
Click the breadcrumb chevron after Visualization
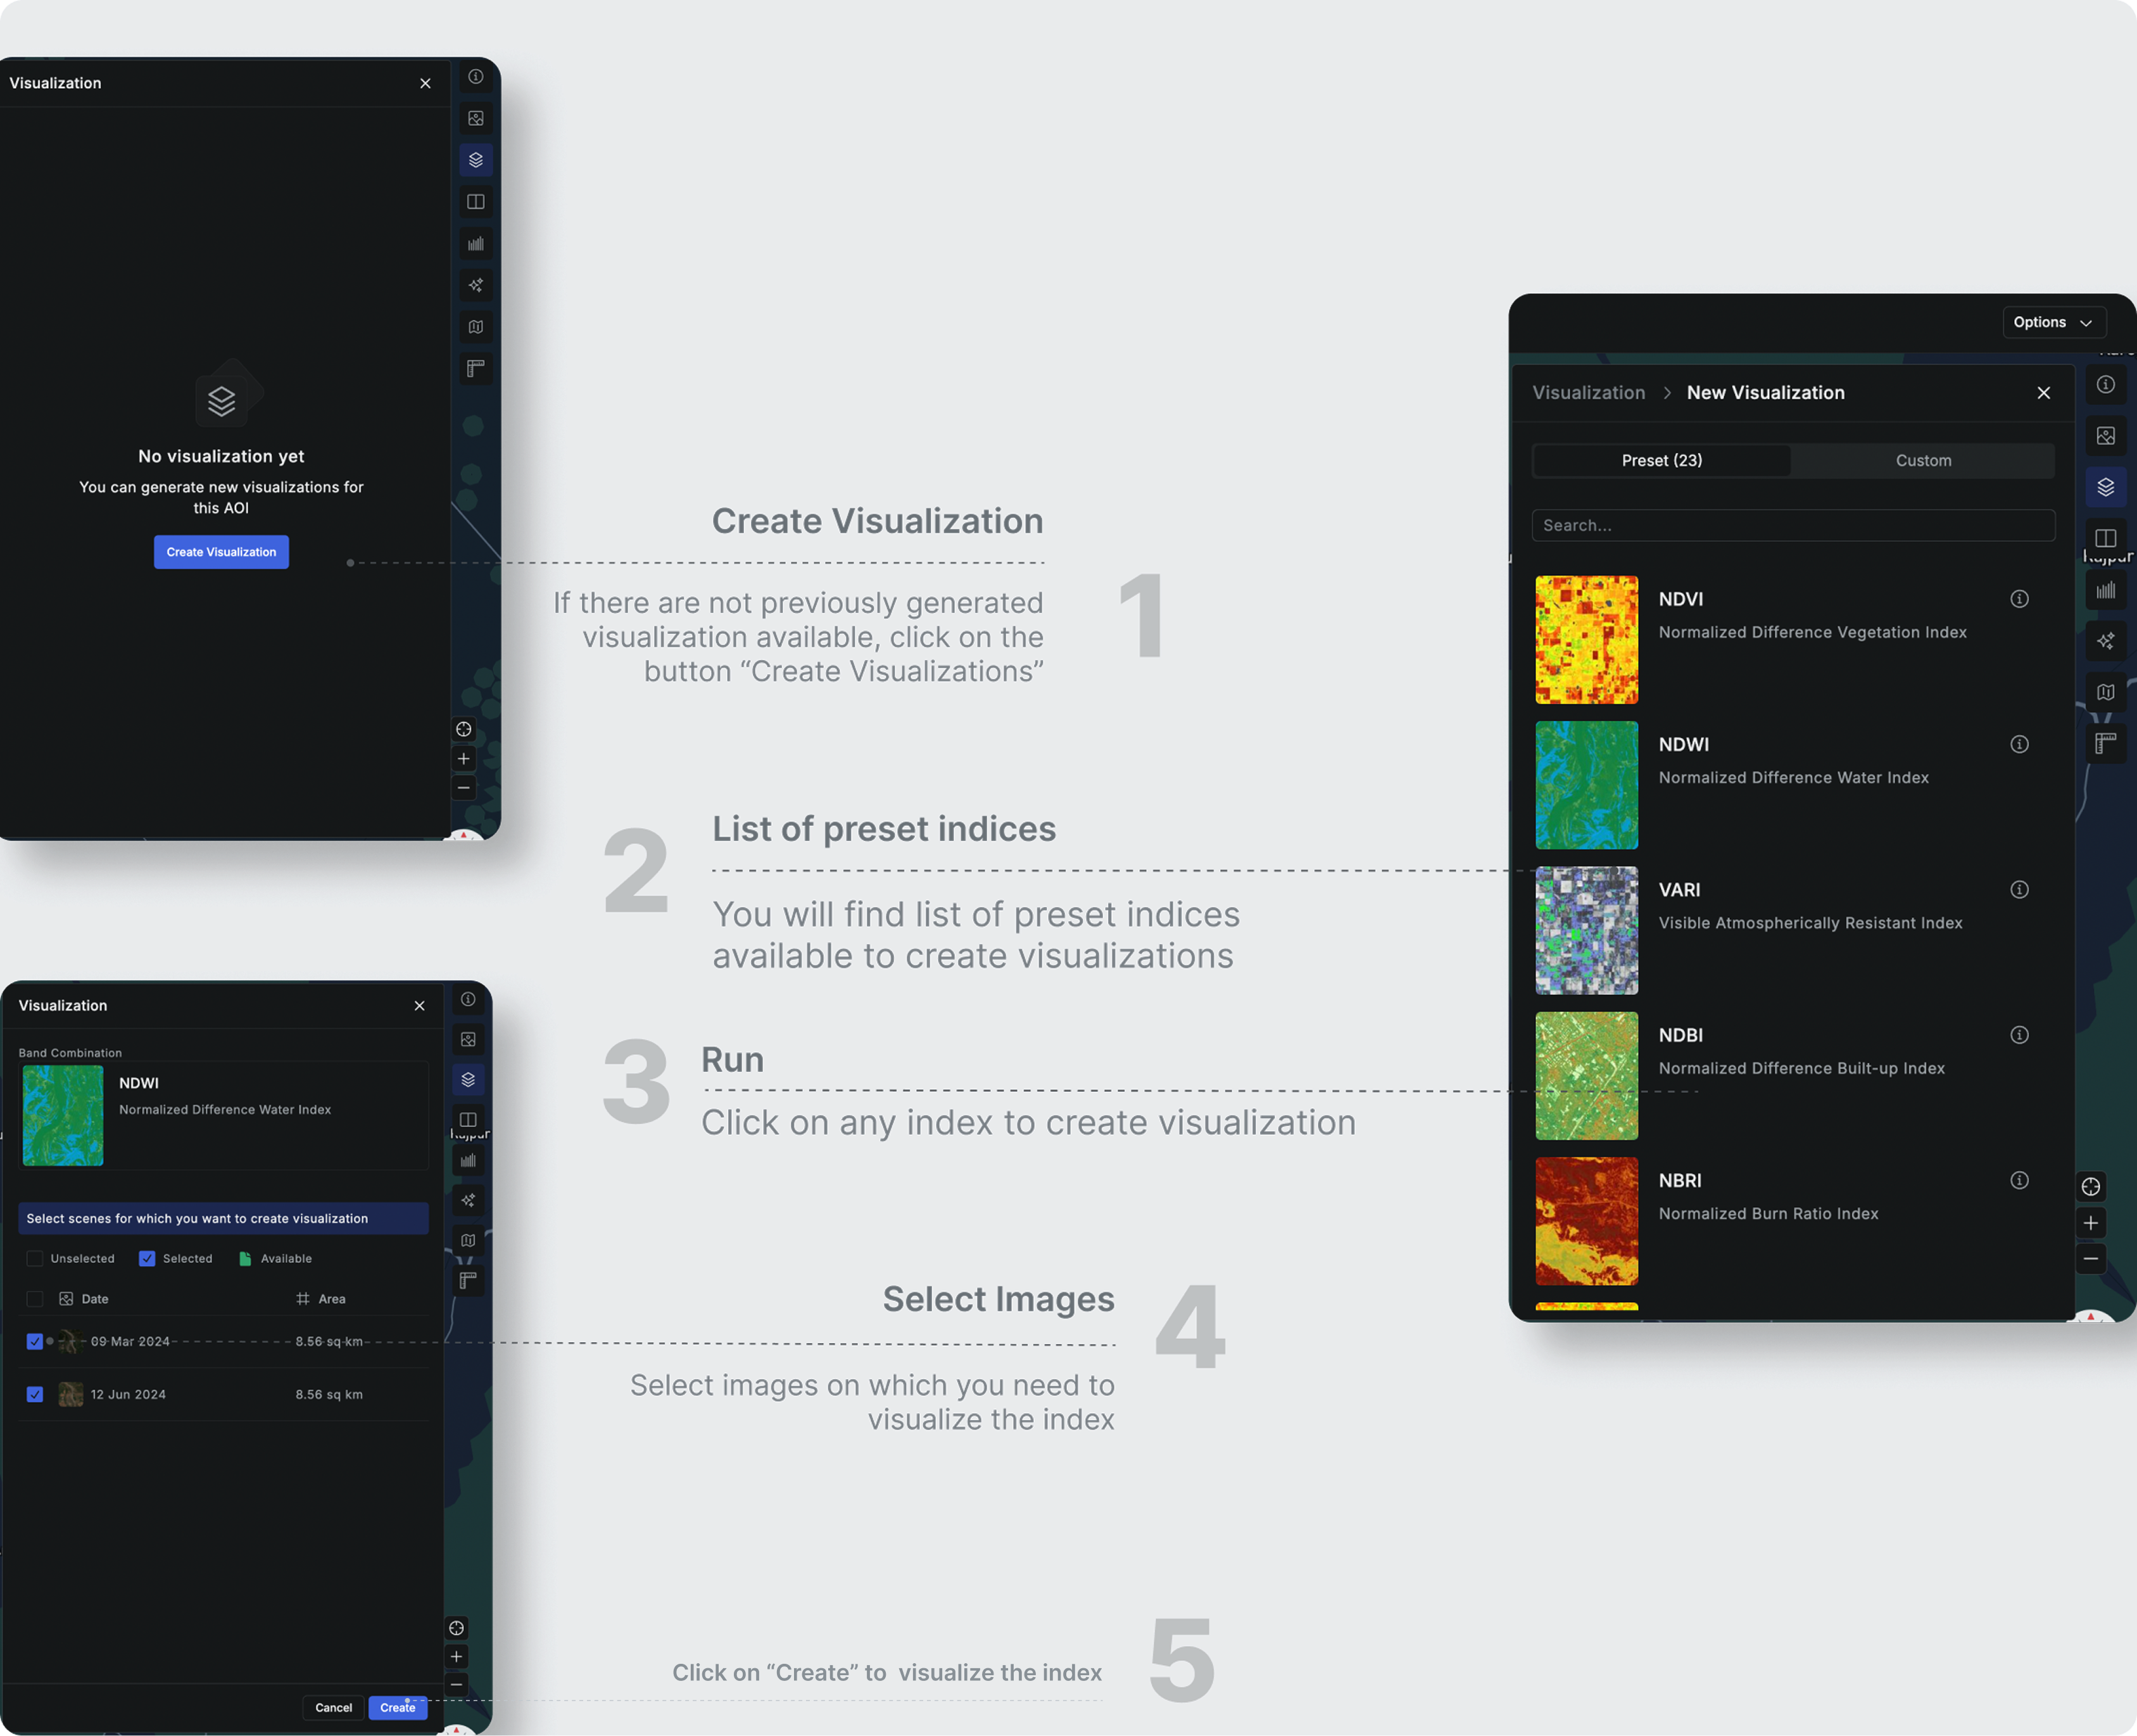[x=1666, y=393]
